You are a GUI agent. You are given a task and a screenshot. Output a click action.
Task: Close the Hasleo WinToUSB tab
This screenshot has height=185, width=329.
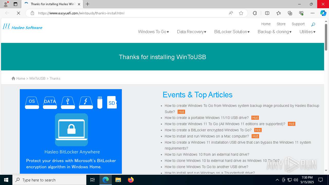click(x=79, y=4)
